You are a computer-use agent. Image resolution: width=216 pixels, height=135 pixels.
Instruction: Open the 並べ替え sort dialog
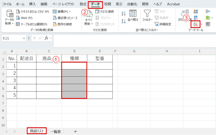point(133,16)
